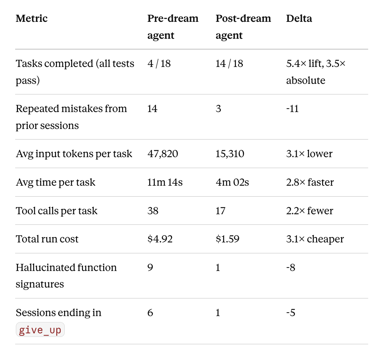The width and height of the screenshot is (390, 358).
Task: Click the Hallucinated function signatures label
Action: 66,276
